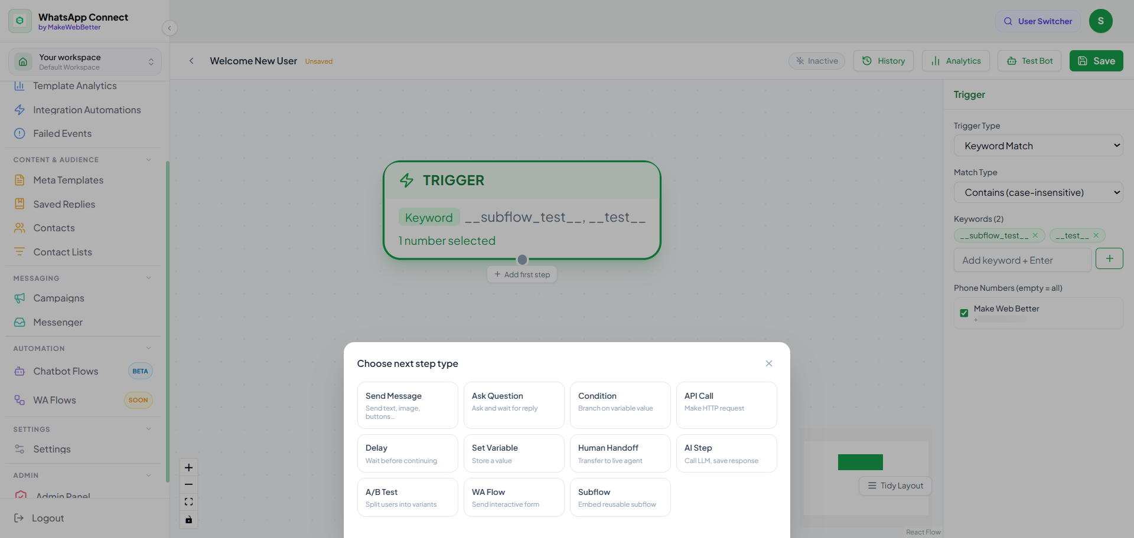Viewport: 1134px width, 538px height.
Task: Choose the AI Step step type
Action: [726, 454]
